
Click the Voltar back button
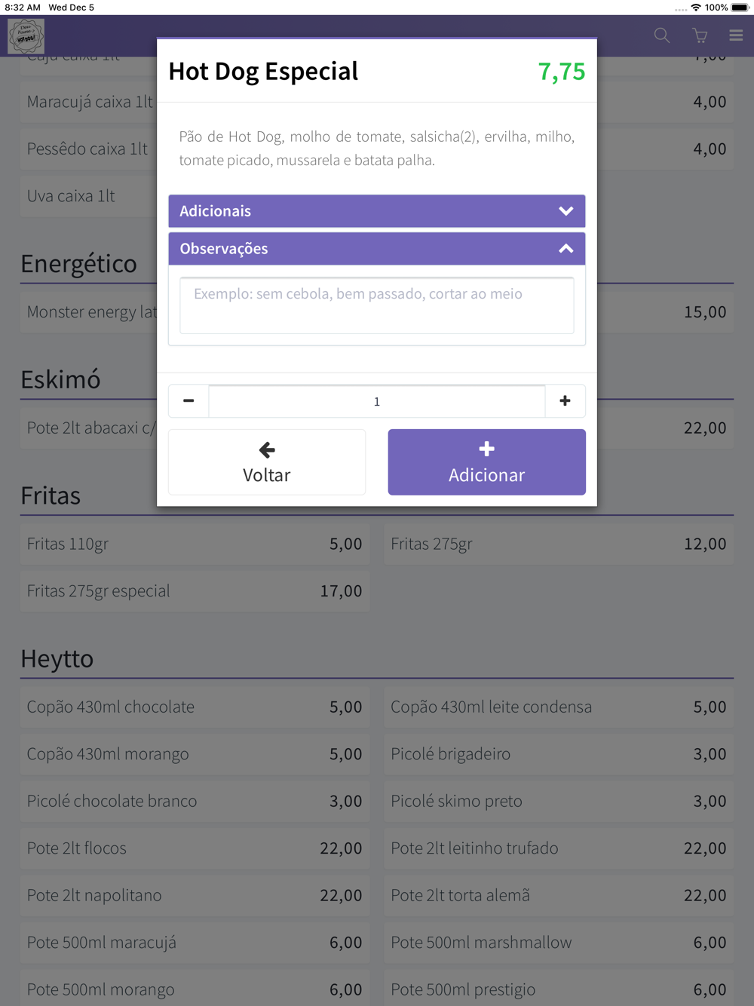tap(267, 462)
